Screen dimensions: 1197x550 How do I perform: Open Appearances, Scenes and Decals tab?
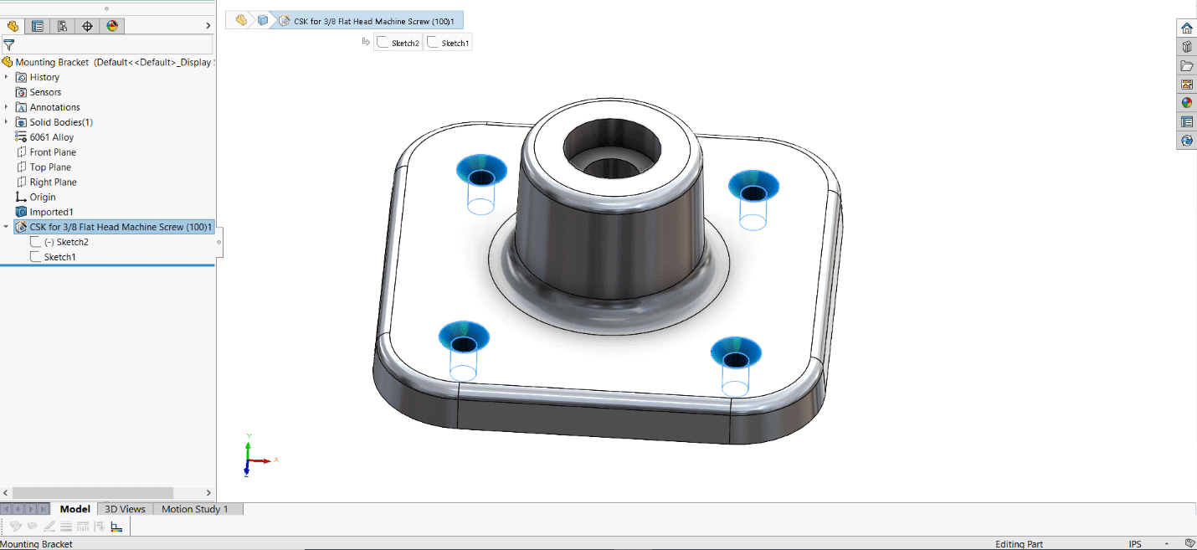pyautogui.click(x=1186, y=103)
